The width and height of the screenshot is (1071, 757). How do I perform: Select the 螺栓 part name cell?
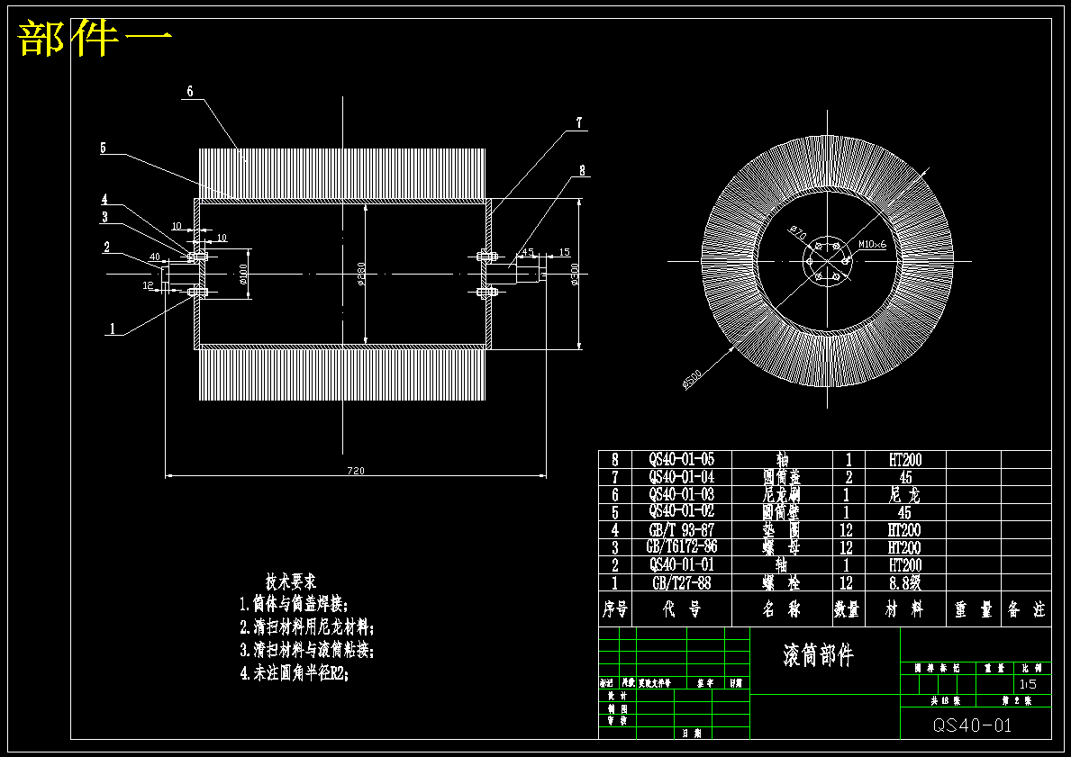(781, 582)
